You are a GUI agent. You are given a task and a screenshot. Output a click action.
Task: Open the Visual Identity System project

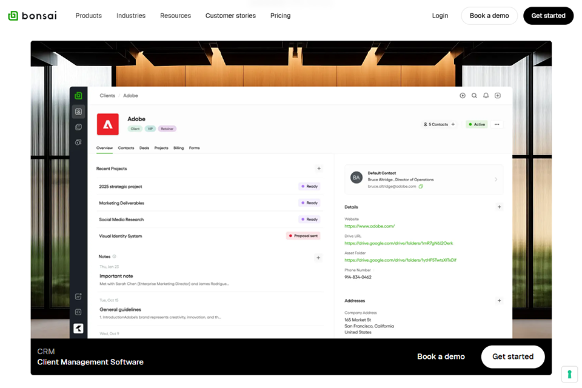209,236
